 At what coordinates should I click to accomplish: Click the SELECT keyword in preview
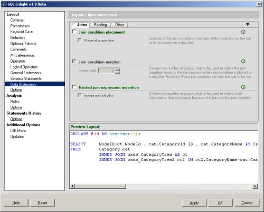(78, 144)
